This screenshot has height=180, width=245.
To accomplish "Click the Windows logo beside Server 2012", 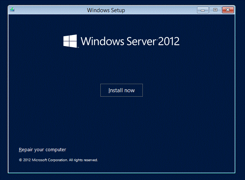I will [70, 41].
